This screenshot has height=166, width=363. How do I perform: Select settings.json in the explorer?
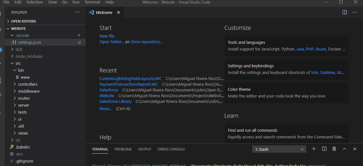tap(29, 42)
